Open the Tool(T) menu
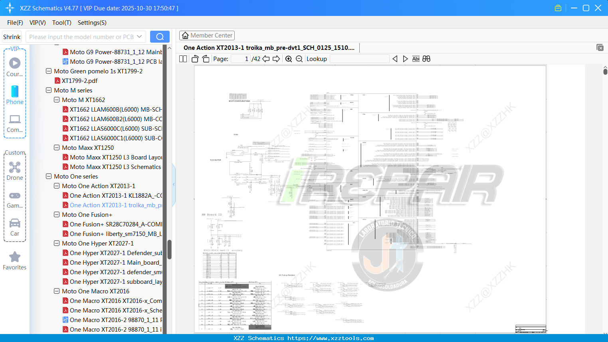The height and width of the screenshot is (342, 608). point(61,23)
